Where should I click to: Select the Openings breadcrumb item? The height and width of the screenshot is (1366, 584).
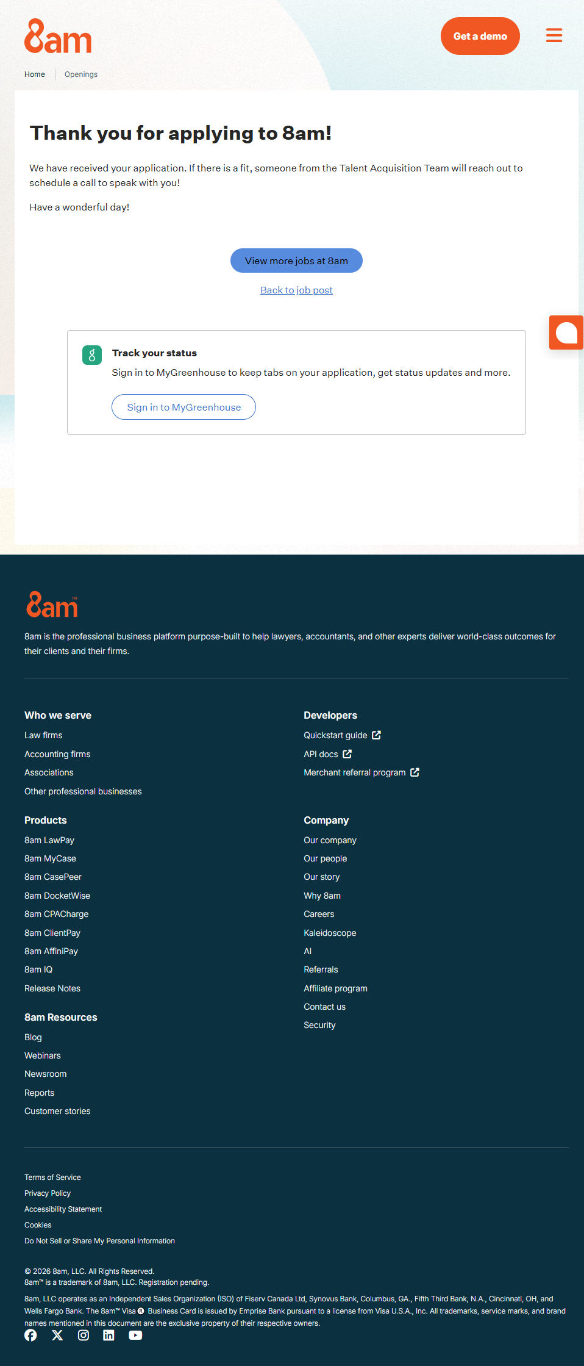click(81, 74)
